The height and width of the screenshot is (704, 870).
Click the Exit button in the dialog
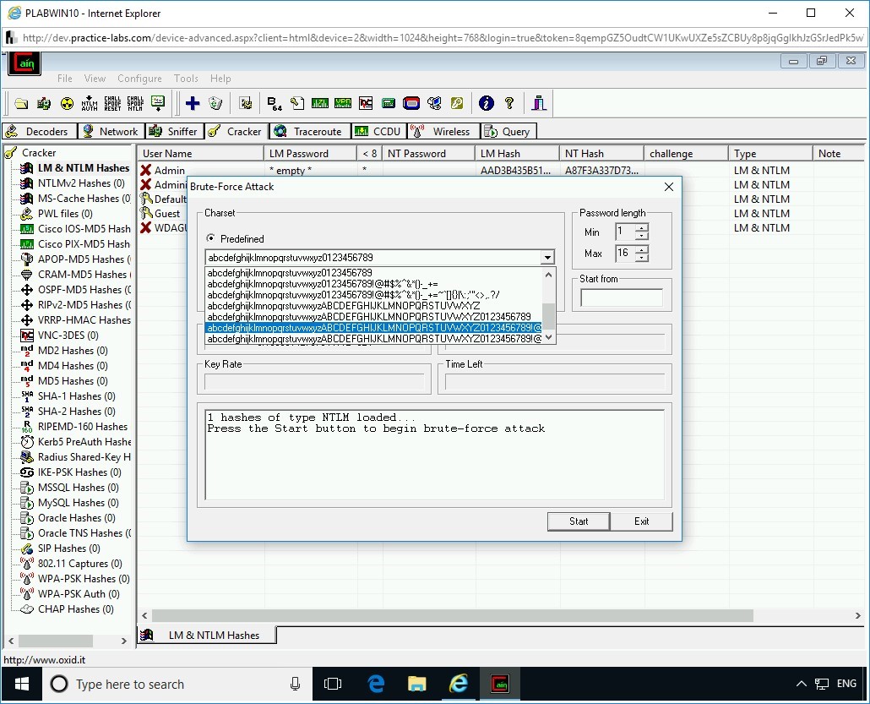[x=641, y=521]
